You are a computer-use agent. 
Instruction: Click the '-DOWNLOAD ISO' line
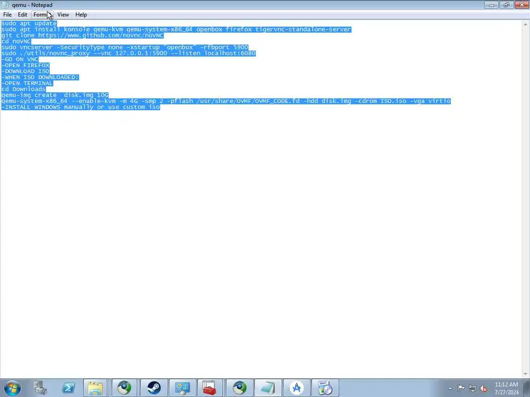tap(25, 71)
